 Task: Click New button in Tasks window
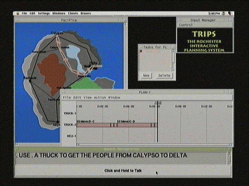point(146,76)
